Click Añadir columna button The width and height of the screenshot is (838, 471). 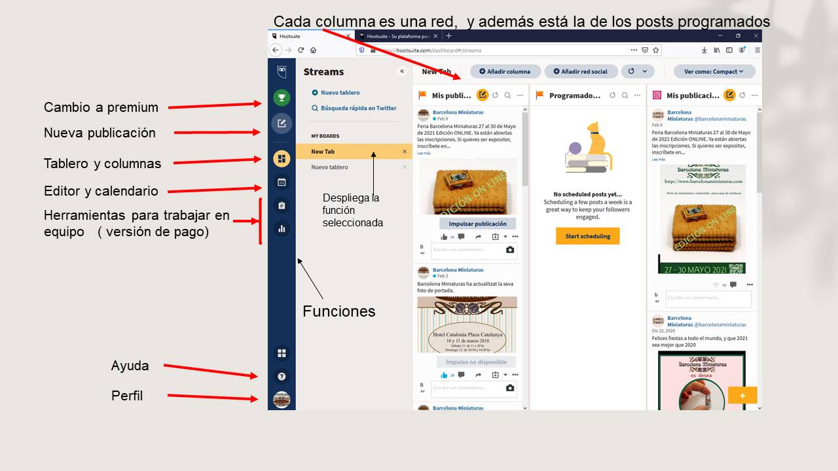pyautogui.click(x=505, y=72)
